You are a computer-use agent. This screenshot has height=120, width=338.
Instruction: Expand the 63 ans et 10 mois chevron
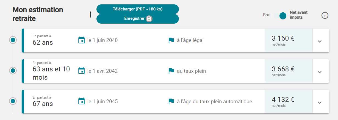tap(319, 72)
